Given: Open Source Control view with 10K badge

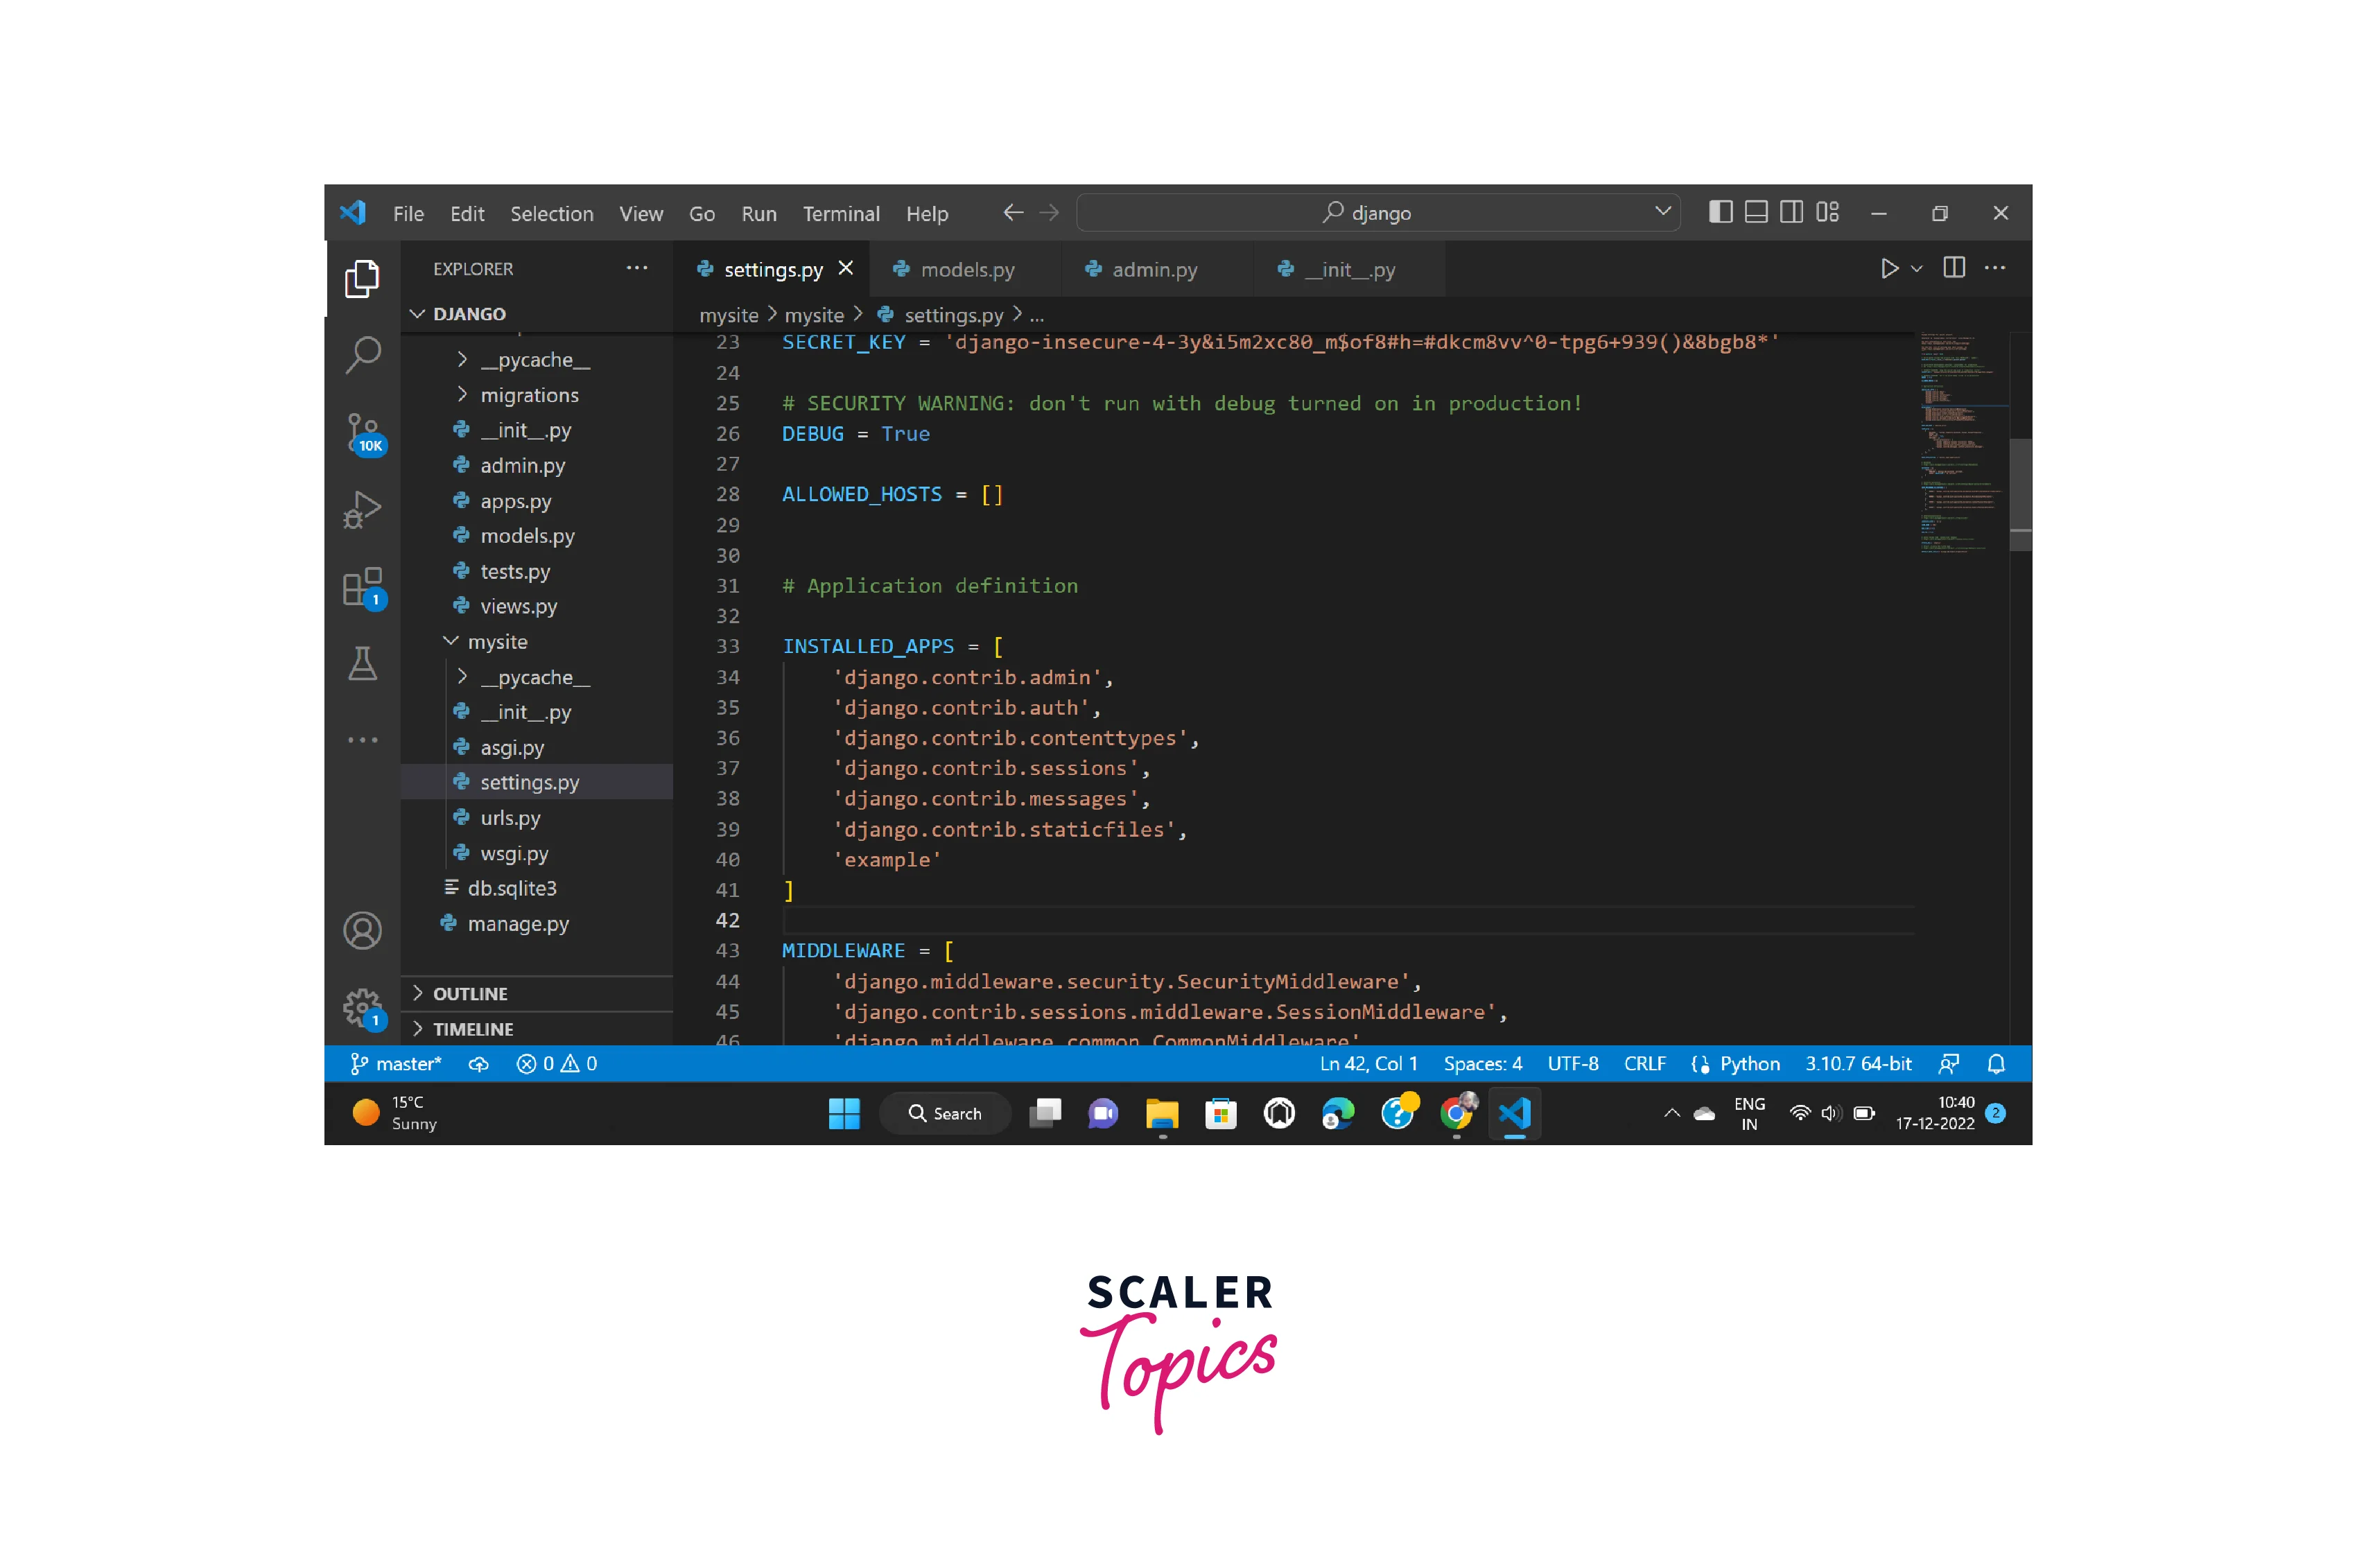Looking at the screenshot, I should (363, 433).
